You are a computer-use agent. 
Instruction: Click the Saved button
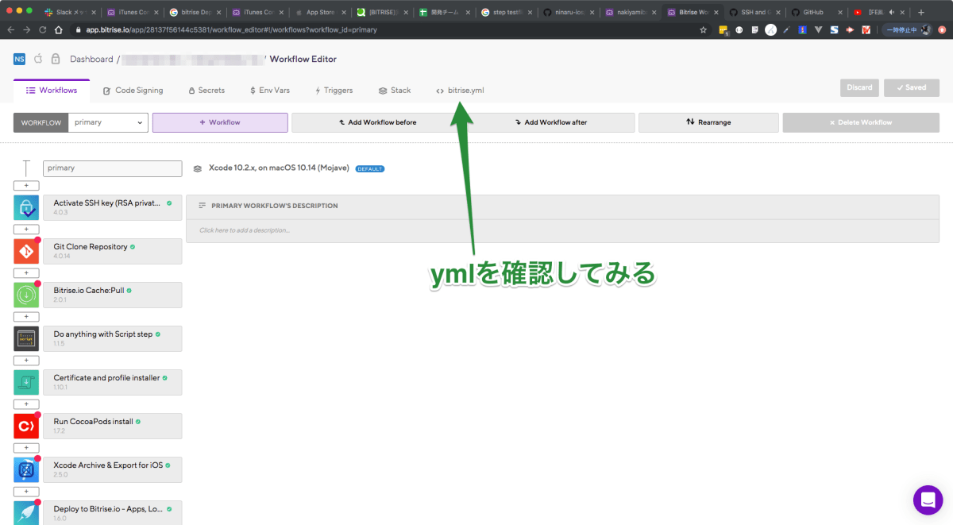tap(912, 87)
